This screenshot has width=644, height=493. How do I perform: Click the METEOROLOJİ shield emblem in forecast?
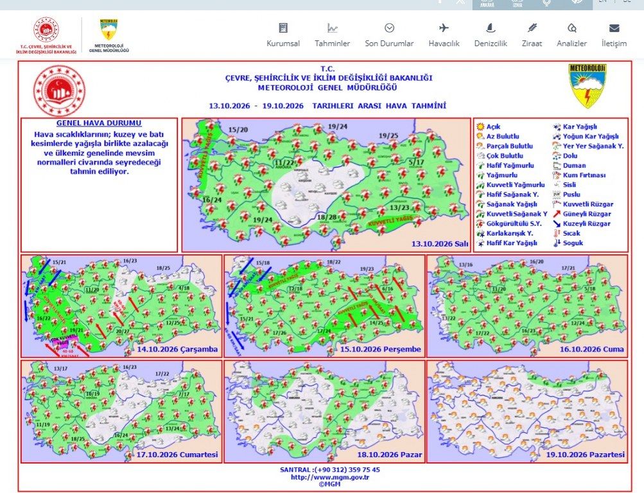(587, 86)
